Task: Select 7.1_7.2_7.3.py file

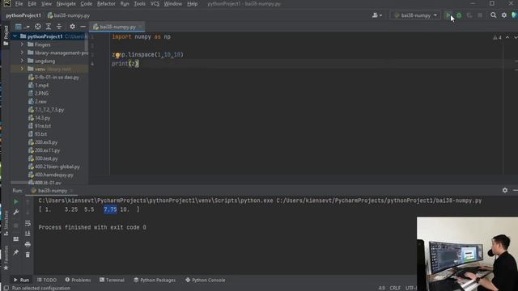Action: coord(46,110)
